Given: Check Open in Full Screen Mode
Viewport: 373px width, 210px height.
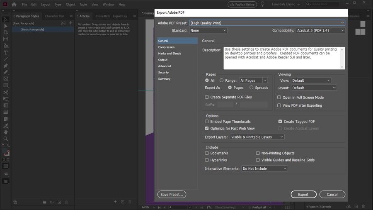Looking at the screenshot, I should coord(279,98).
